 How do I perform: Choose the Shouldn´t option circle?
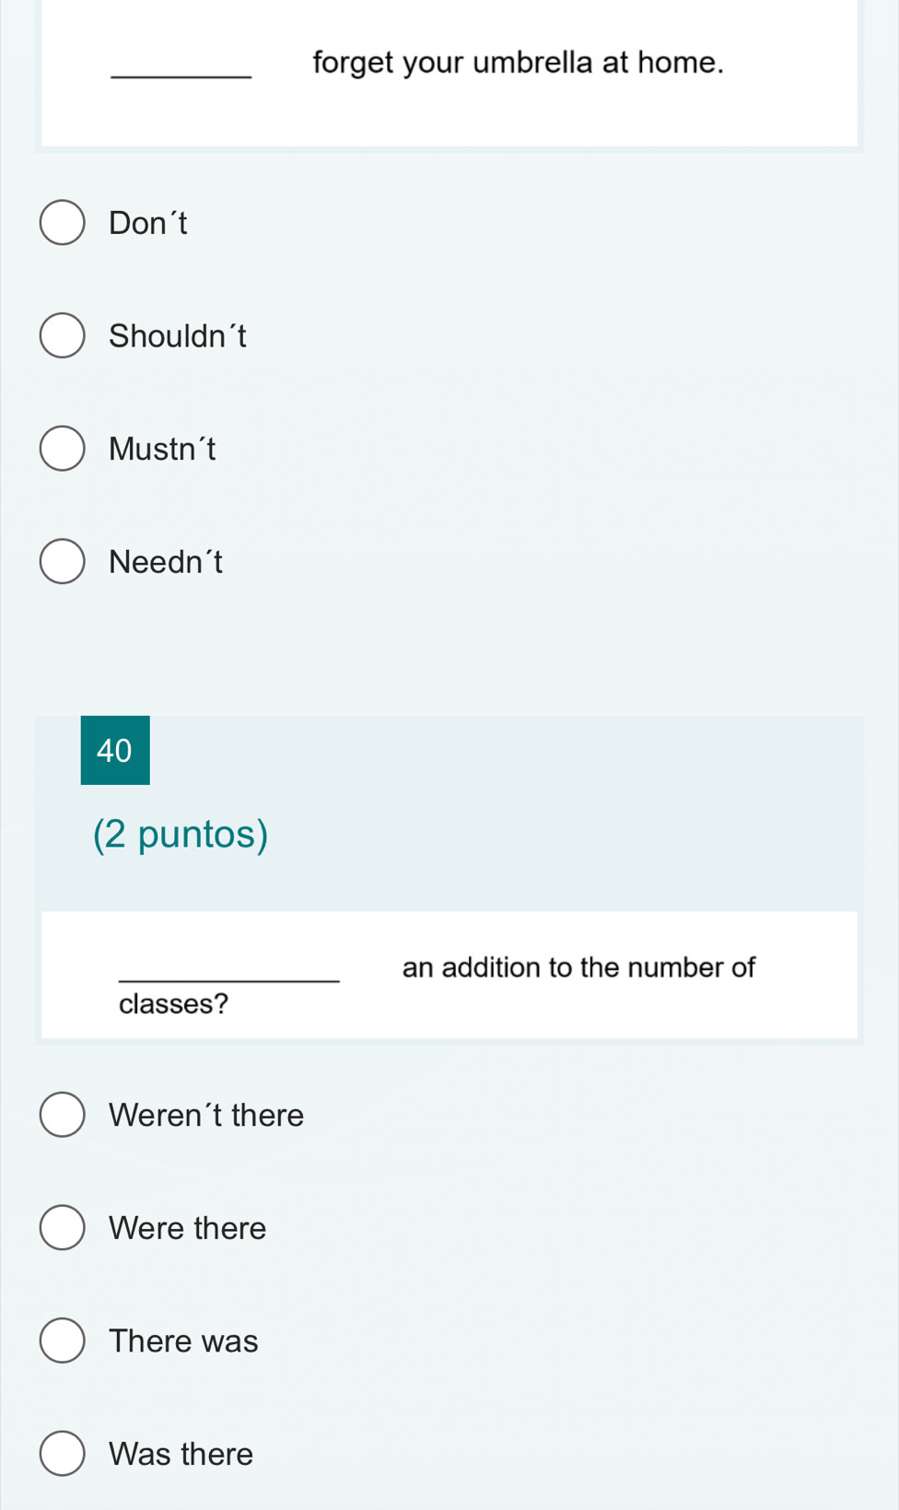point(62,335)
